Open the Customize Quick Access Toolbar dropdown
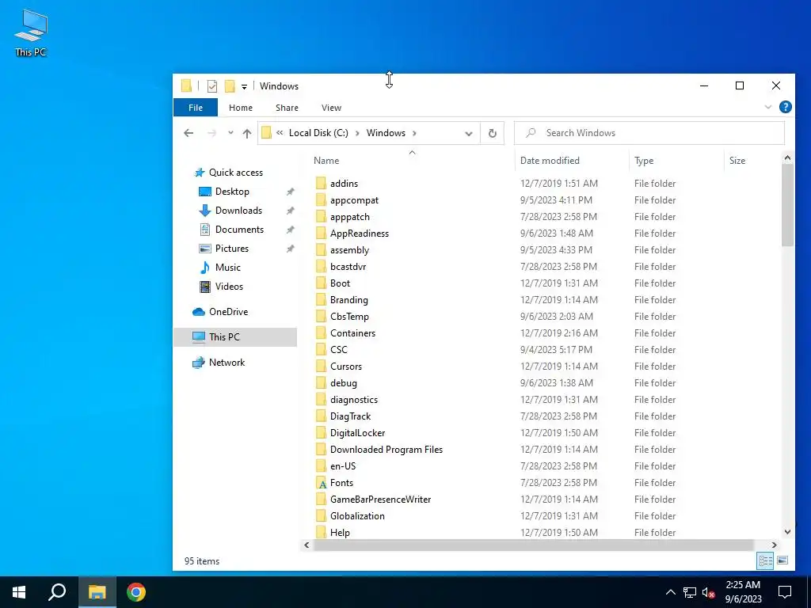The width and height of the screenshot is (811, 608). 244,87
